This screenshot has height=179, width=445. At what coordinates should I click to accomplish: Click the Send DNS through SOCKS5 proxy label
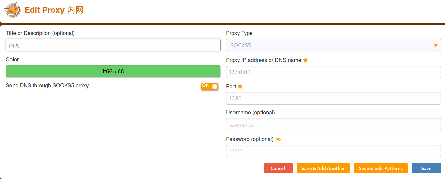click(x=47, y=86)
